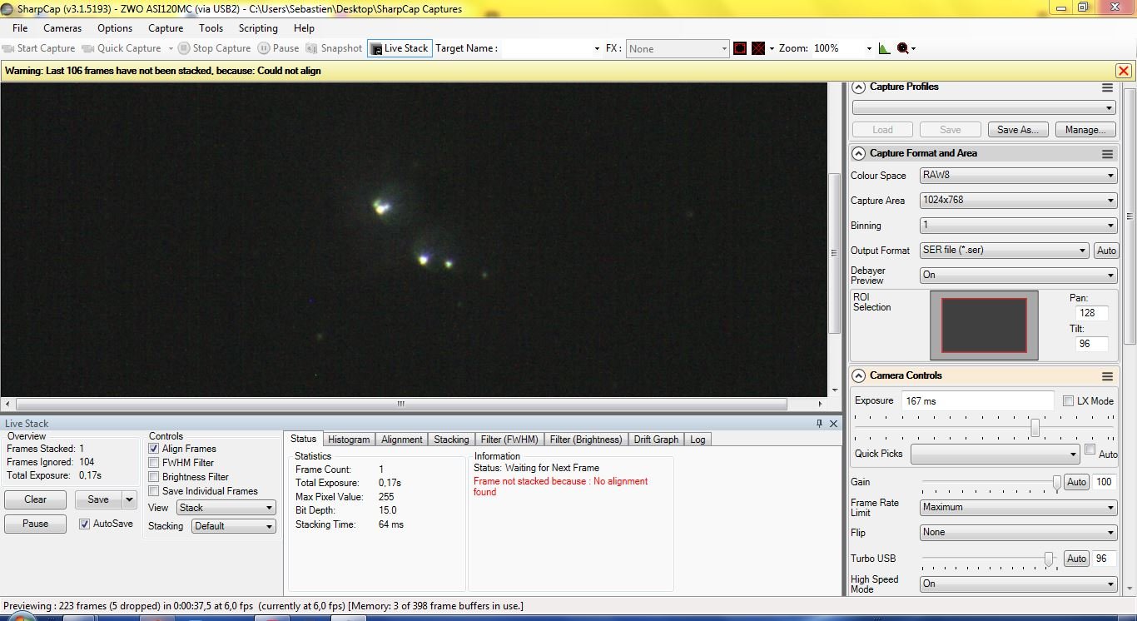Screen dimensions: 1137x621
Task: Switch to the Alignment tab
Action: pos(401,440)
